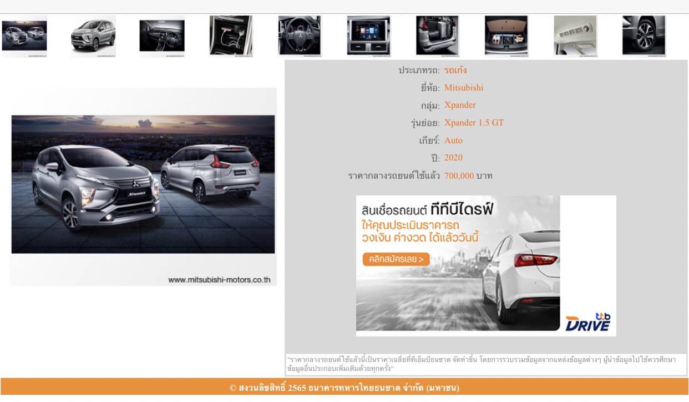Show the trunk with luggage thumbnail

click(x=437, y=36)
